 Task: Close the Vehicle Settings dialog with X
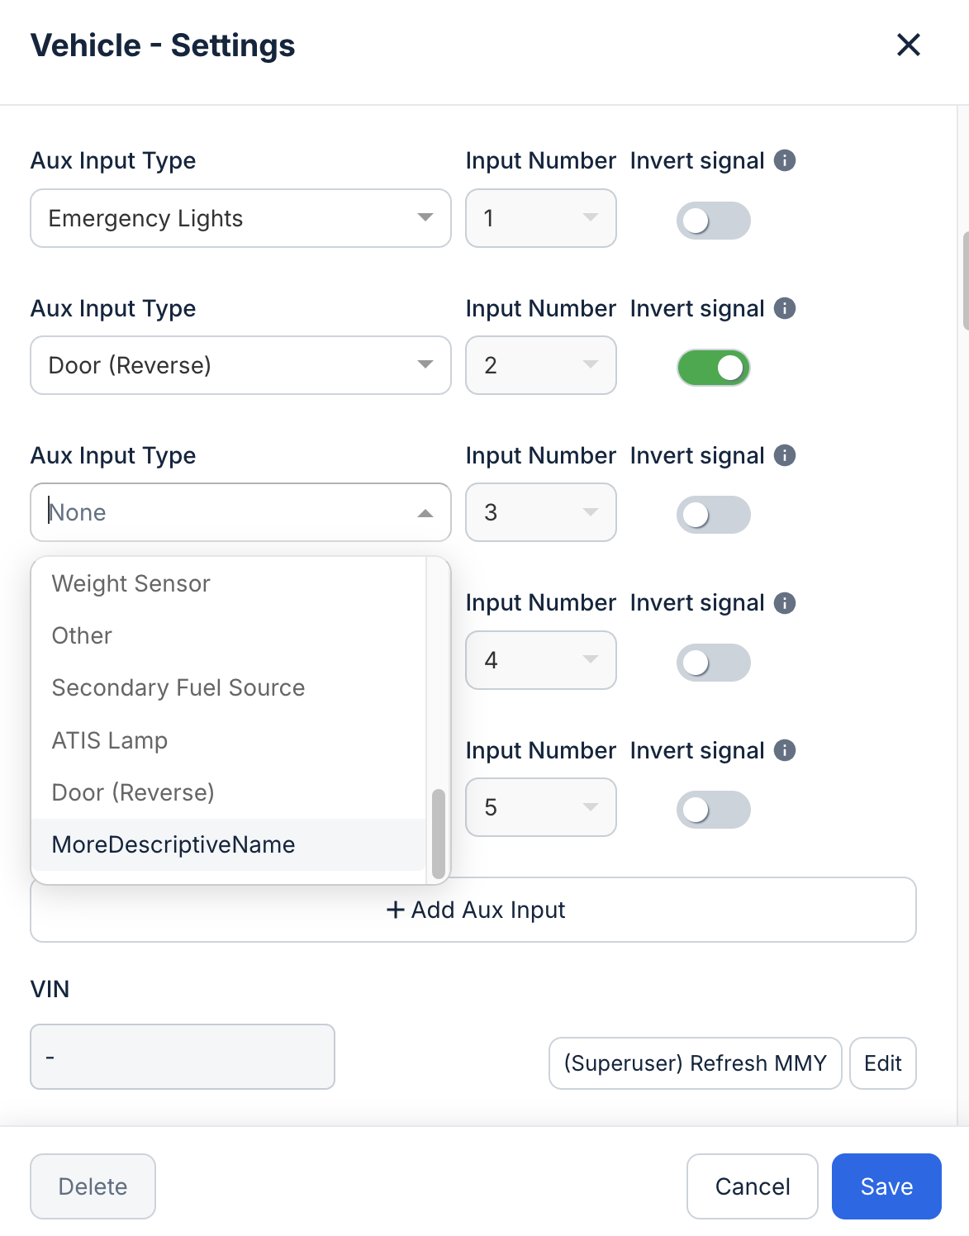point(908,45)
